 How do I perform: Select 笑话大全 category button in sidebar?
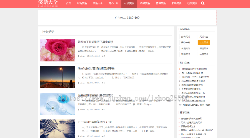point(204,36)
